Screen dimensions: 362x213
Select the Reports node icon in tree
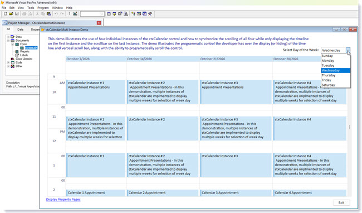pos(17,51)
